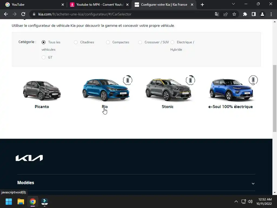Open the Windows Start menu
The height and width of the screenshot is (208, 277).
tap(9, 201)
